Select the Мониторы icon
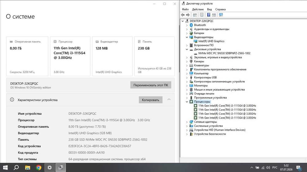The image size is (307, 172). tap(191, 85)
